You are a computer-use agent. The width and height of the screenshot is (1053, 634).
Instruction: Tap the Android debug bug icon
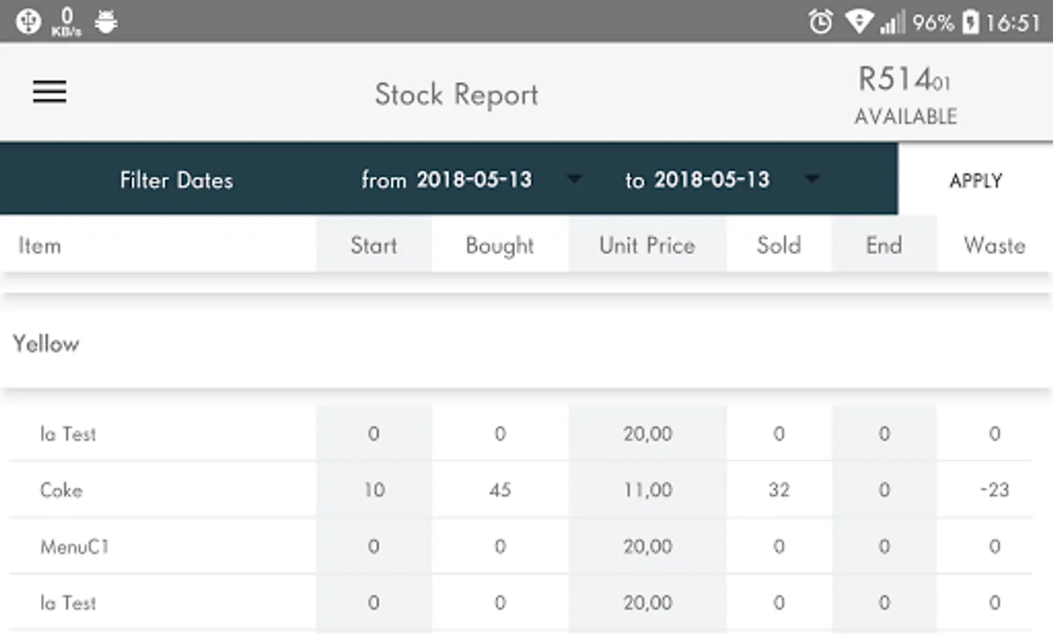[106, 22]
